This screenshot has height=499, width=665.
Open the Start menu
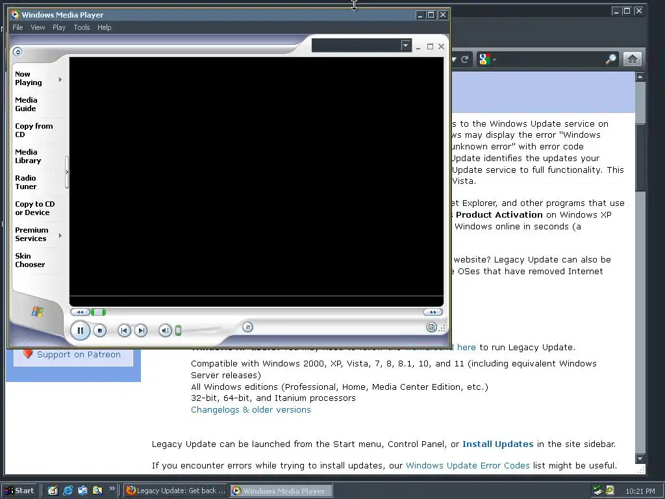[x=19, y=491]
